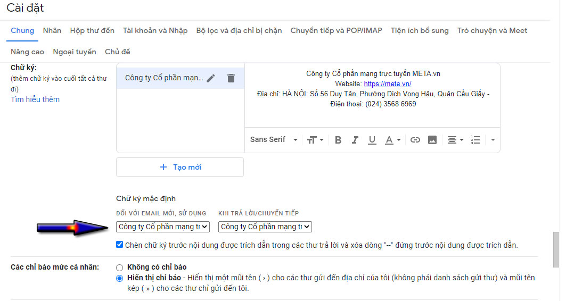Open the Chủ đề tab

[117, 52]
